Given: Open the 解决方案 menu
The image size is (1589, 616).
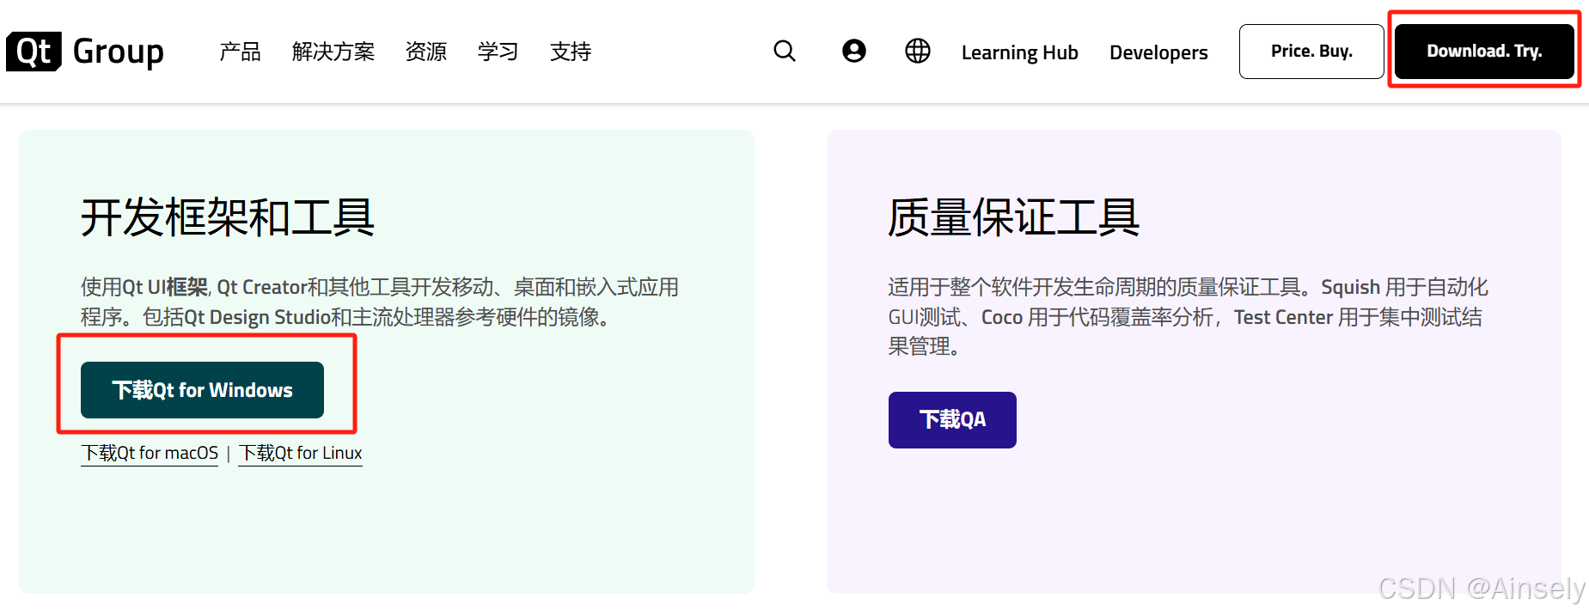Looking at the screenshot, I should click(333, 52).
